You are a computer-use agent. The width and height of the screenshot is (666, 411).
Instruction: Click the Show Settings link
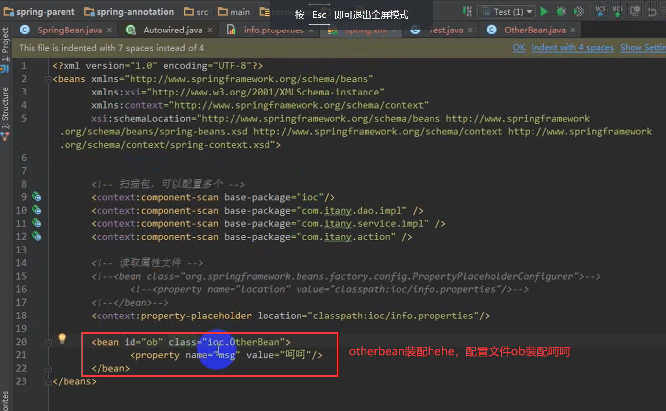[643, 48]
